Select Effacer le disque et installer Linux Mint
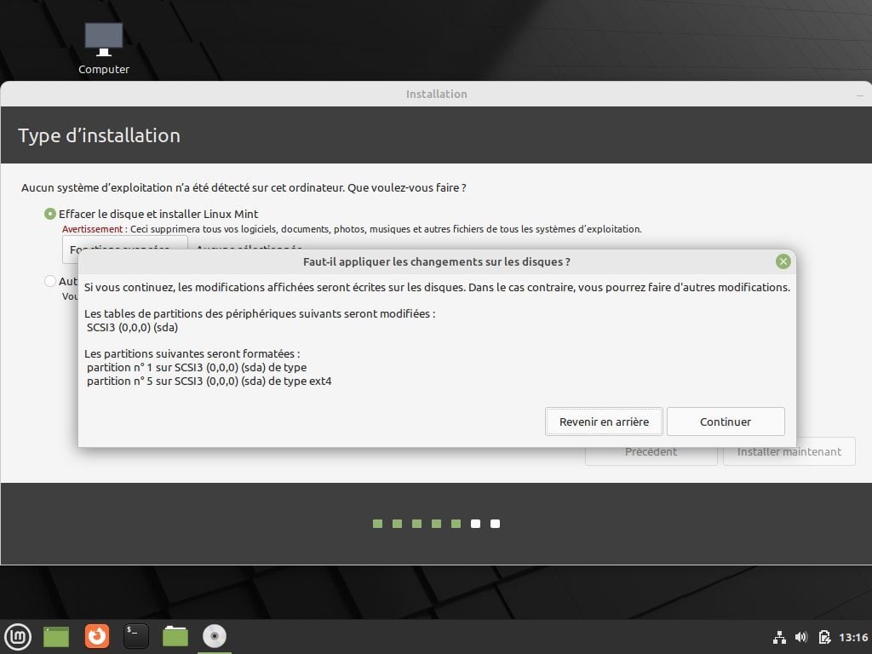This screenshot has height=654, width=872. [151, 214]
